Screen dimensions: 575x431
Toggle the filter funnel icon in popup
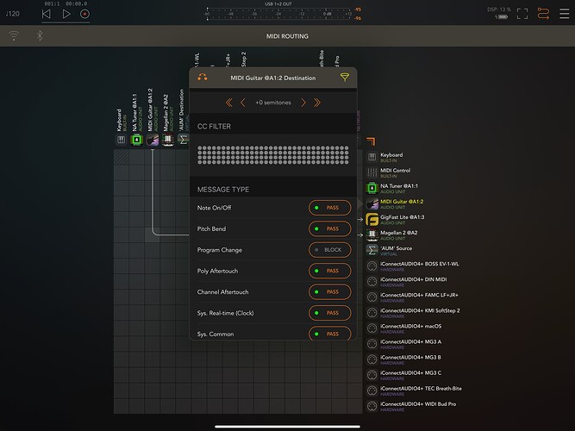344,77
